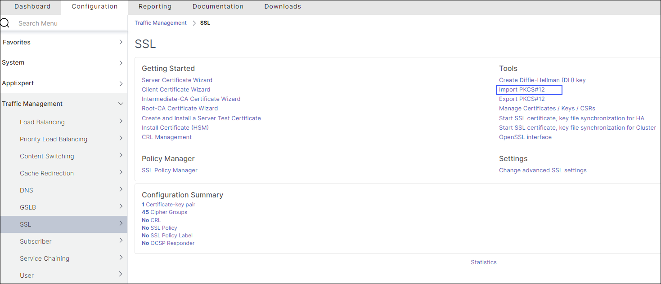Expand the AppExpert chevron
The image size is (661, 284).
tap(121, 83)
